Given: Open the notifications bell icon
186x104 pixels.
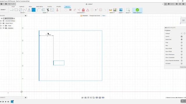Looking at the screenshot, I should click(x=180, y=4).
